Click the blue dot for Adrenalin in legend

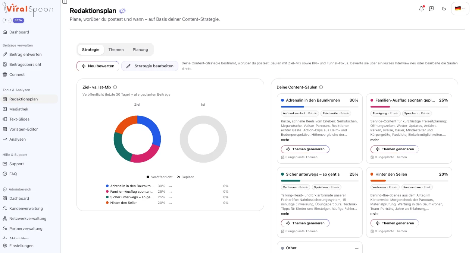click(x=107, y=186)
